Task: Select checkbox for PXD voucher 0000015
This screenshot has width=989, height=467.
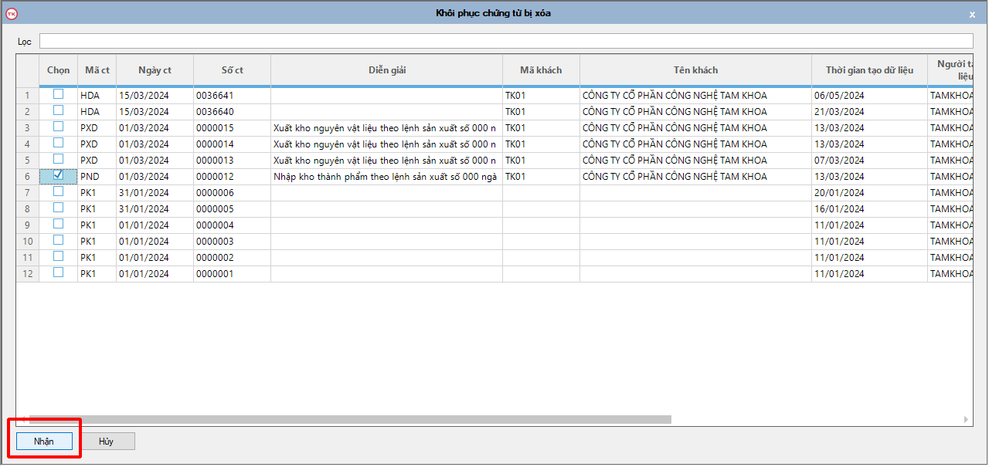Action: click(58, 127)
